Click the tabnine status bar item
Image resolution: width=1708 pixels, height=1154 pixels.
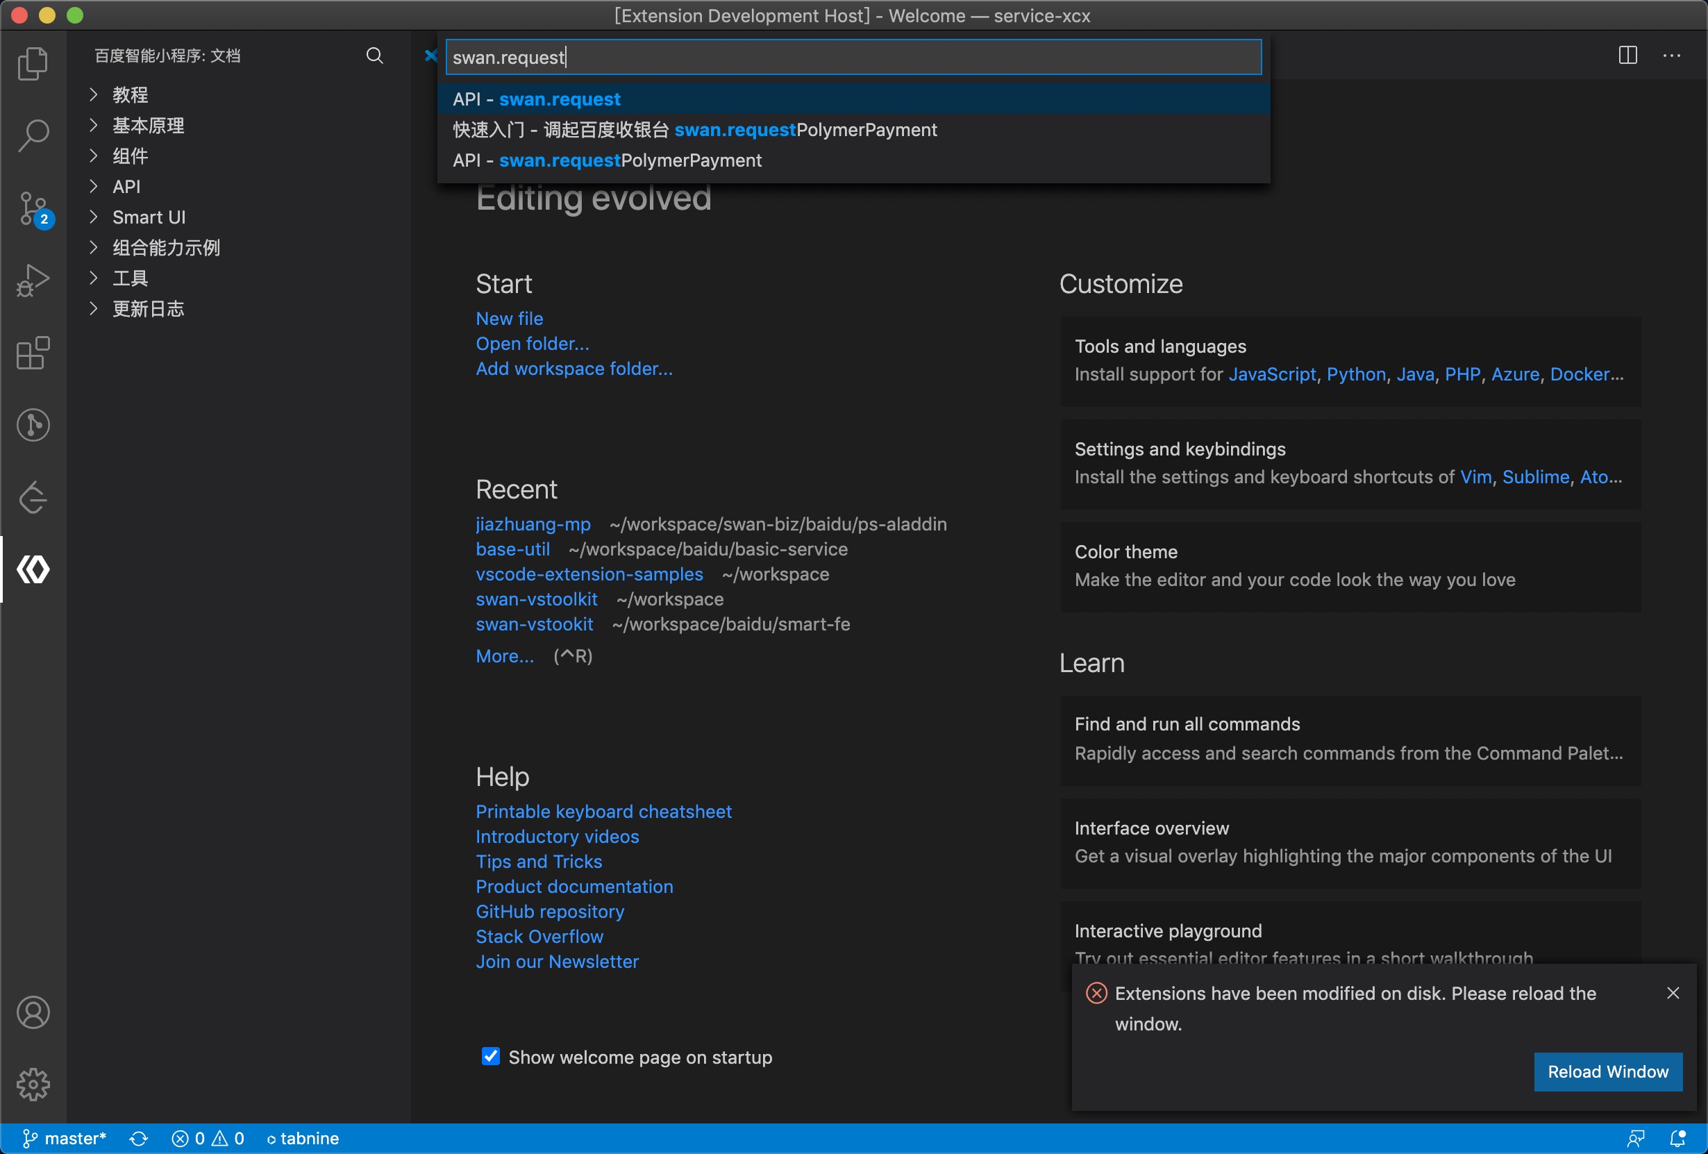click(x=302, y=1139)
